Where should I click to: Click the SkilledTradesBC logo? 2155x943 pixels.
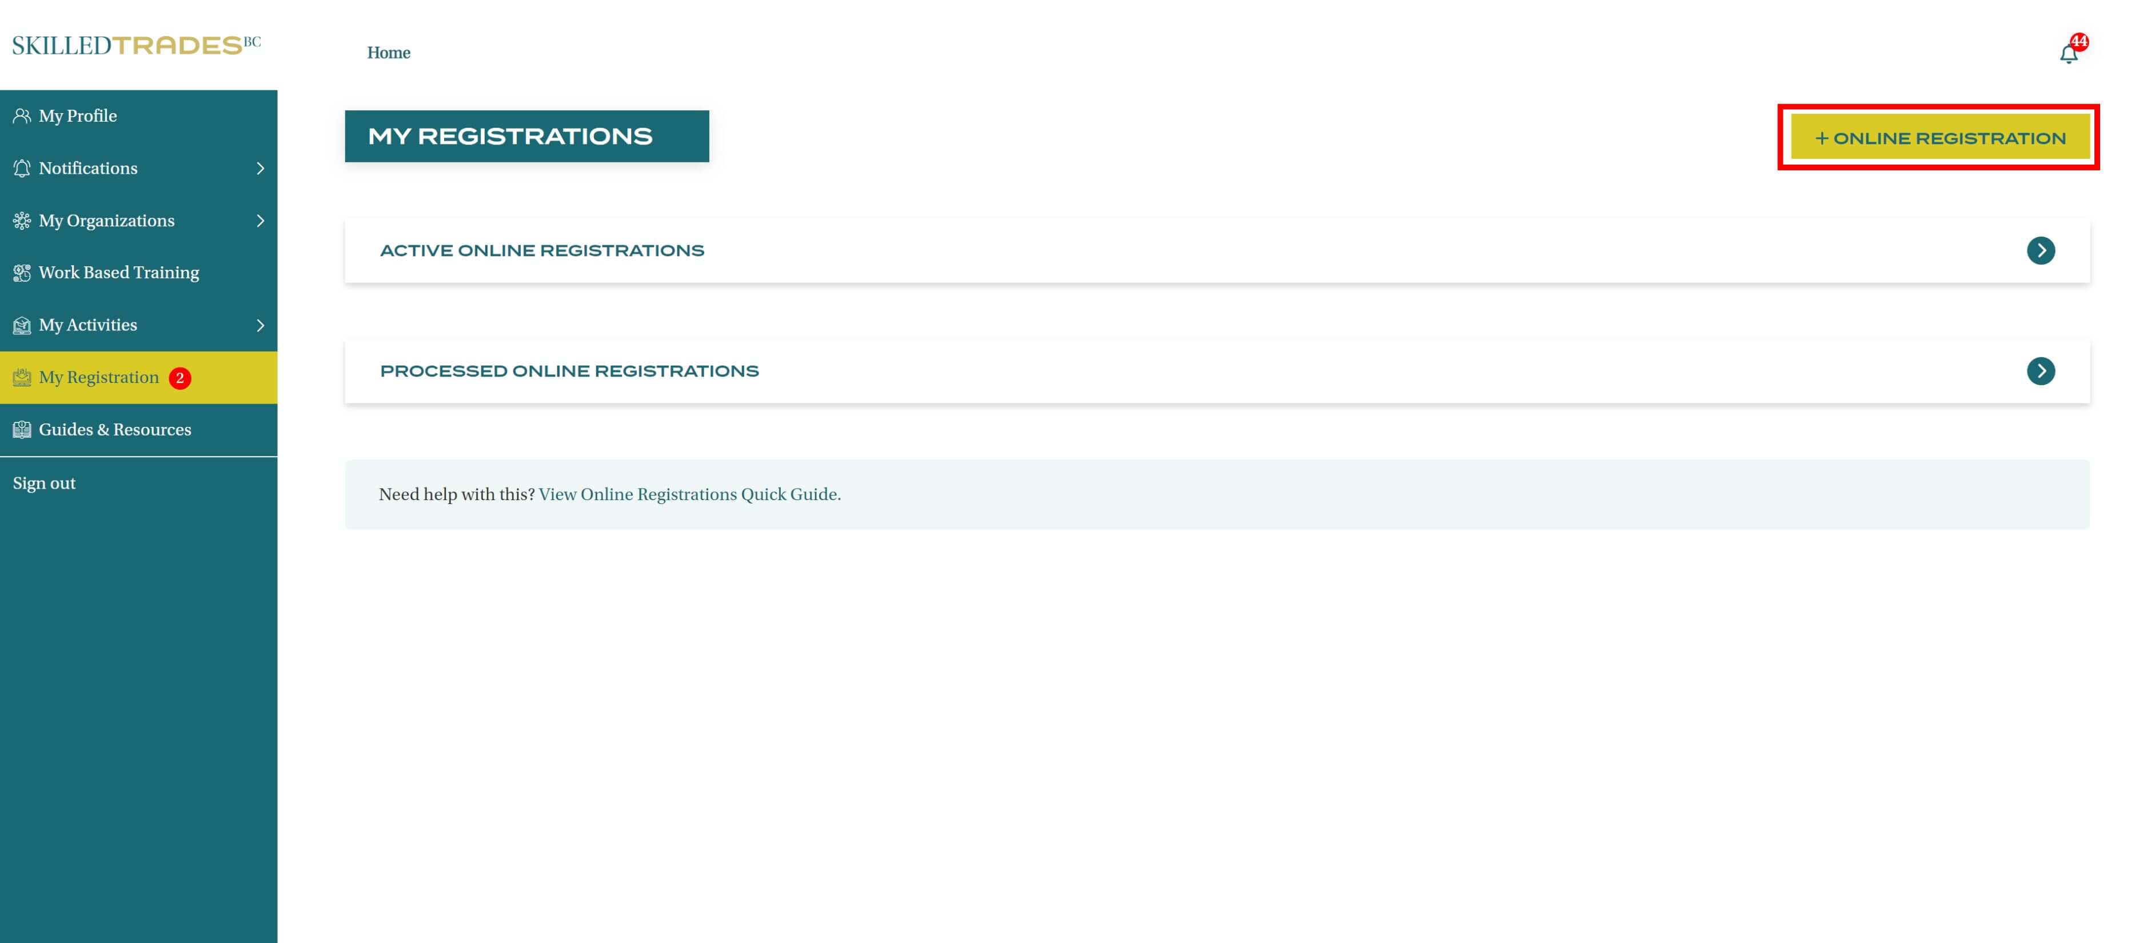tap(137, 45)
